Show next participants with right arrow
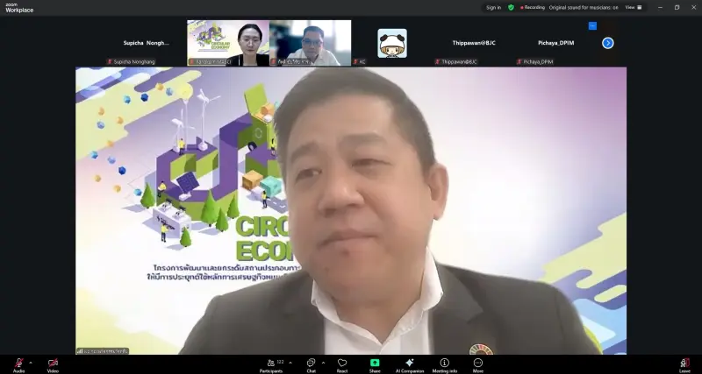 point(607,43)
